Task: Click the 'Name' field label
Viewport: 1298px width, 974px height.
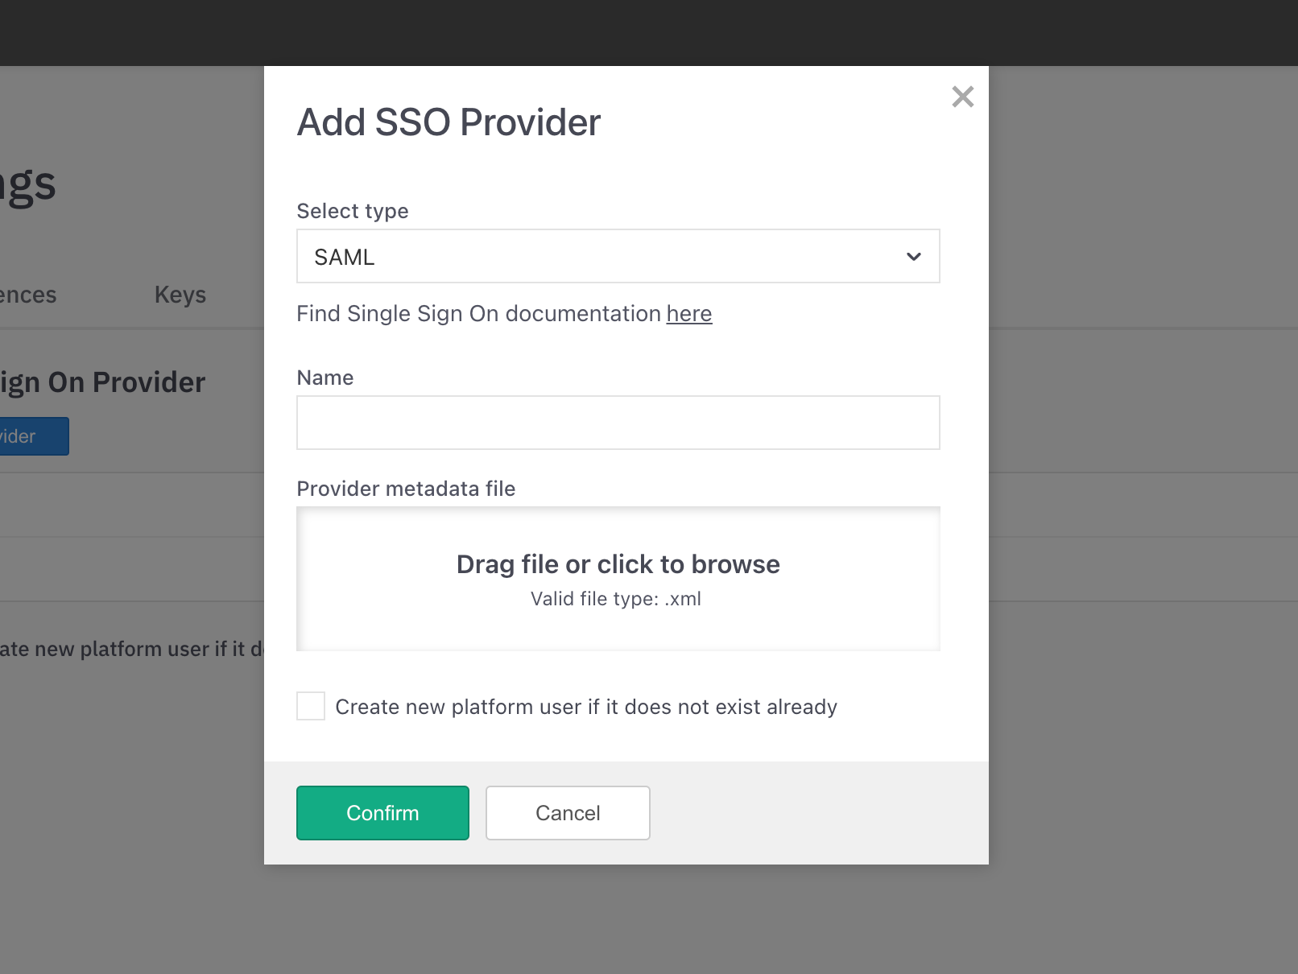Action: [325, 378]
